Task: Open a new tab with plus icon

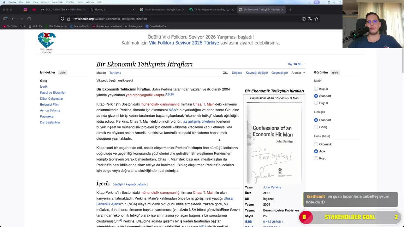Action: [x=290, y=9]
